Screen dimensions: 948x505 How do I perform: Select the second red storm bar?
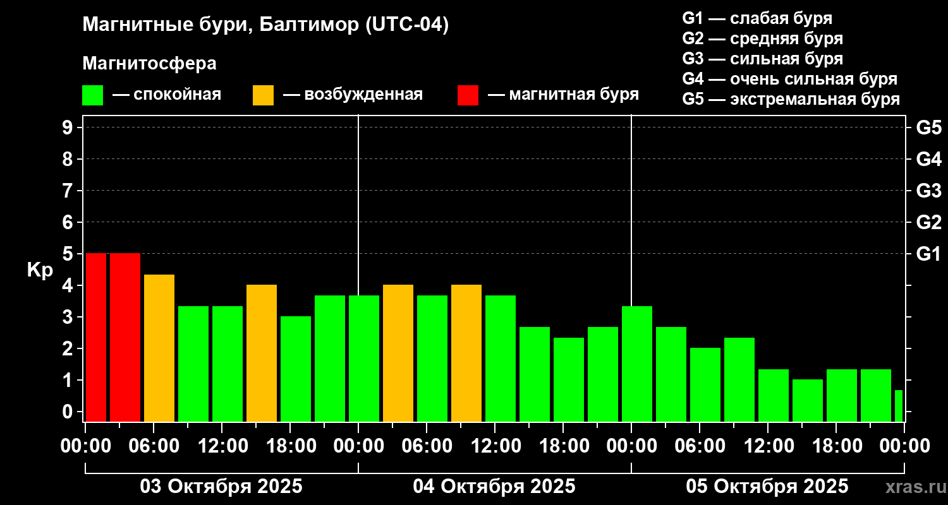coord(125,337)
